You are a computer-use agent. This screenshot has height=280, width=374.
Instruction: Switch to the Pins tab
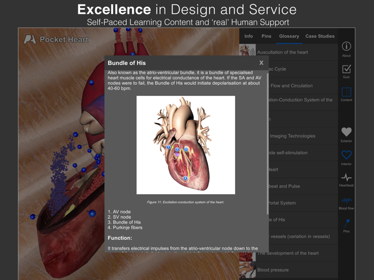[266, 36]
